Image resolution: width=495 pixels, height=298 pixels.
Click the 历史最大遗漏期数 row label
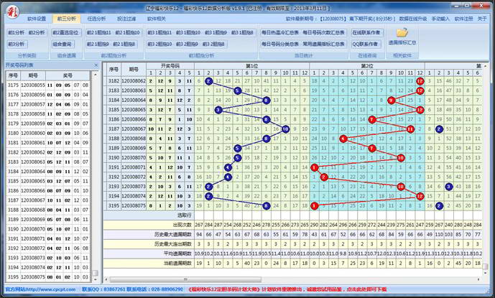(x=172, y=235)
